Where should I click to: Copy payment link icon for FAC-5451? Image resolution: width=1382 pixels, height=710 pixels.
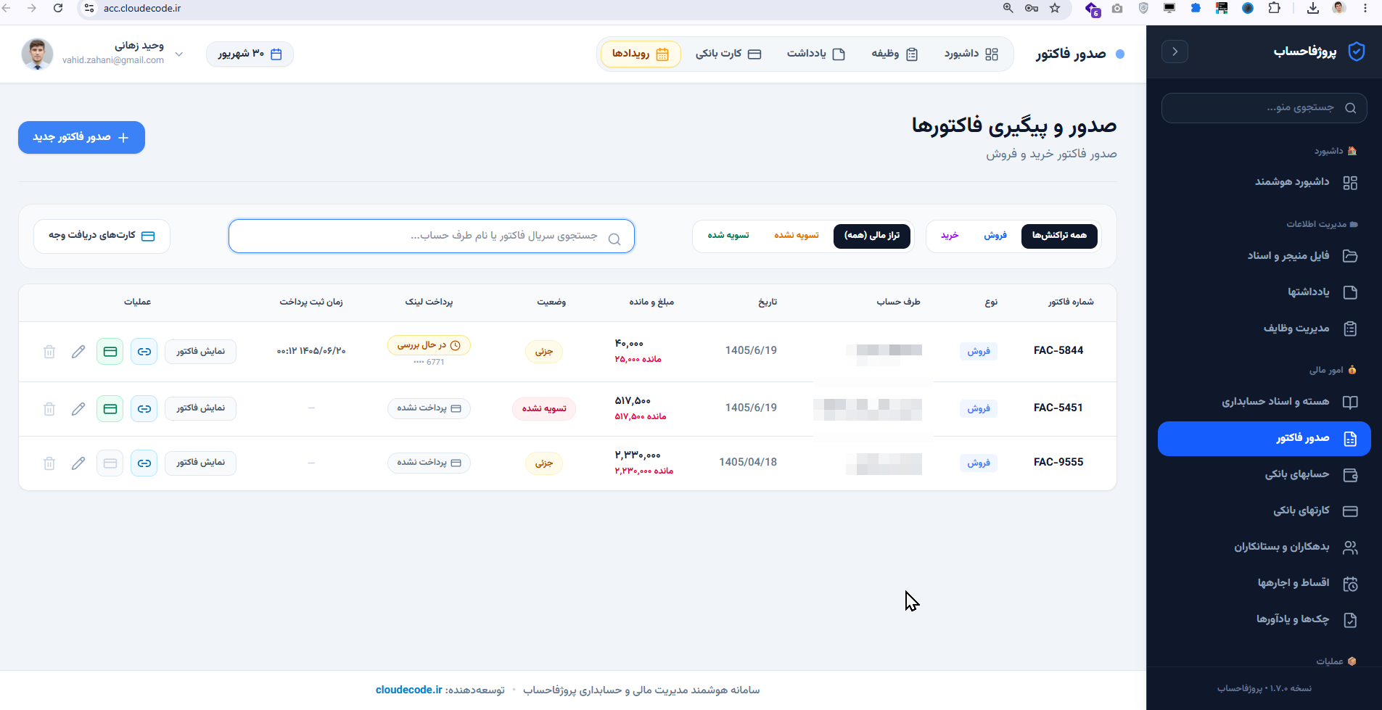[144, 409]
